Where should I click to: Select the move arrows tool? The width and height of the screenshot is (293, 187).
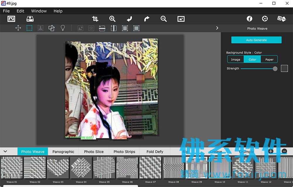click(18, 28)
